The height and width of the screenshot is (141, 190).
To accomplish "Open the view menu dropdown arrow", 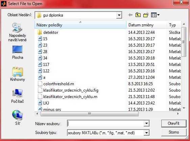I will pyautogui.click(x=158, y=15).
